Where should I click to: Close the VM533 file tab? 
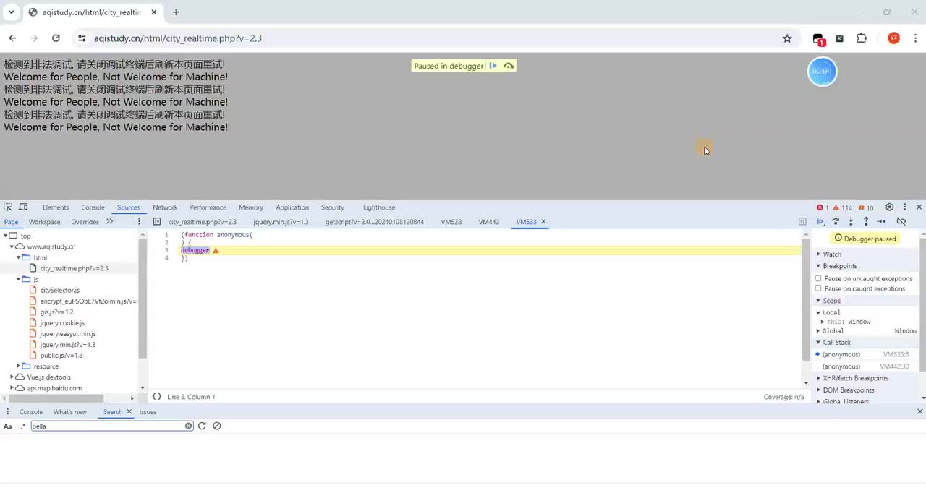coord(543,222)
